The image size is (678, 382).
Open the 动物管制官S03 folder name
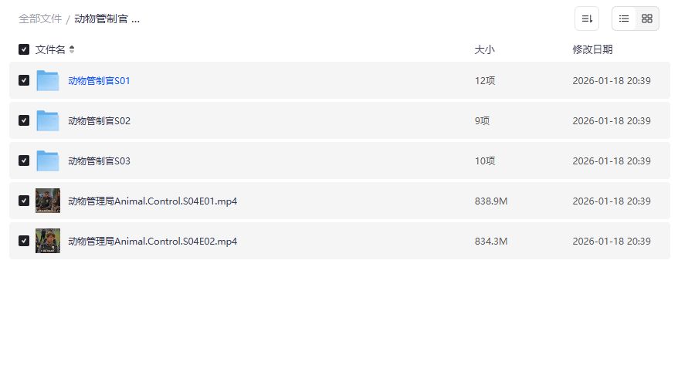coord(99,161)
